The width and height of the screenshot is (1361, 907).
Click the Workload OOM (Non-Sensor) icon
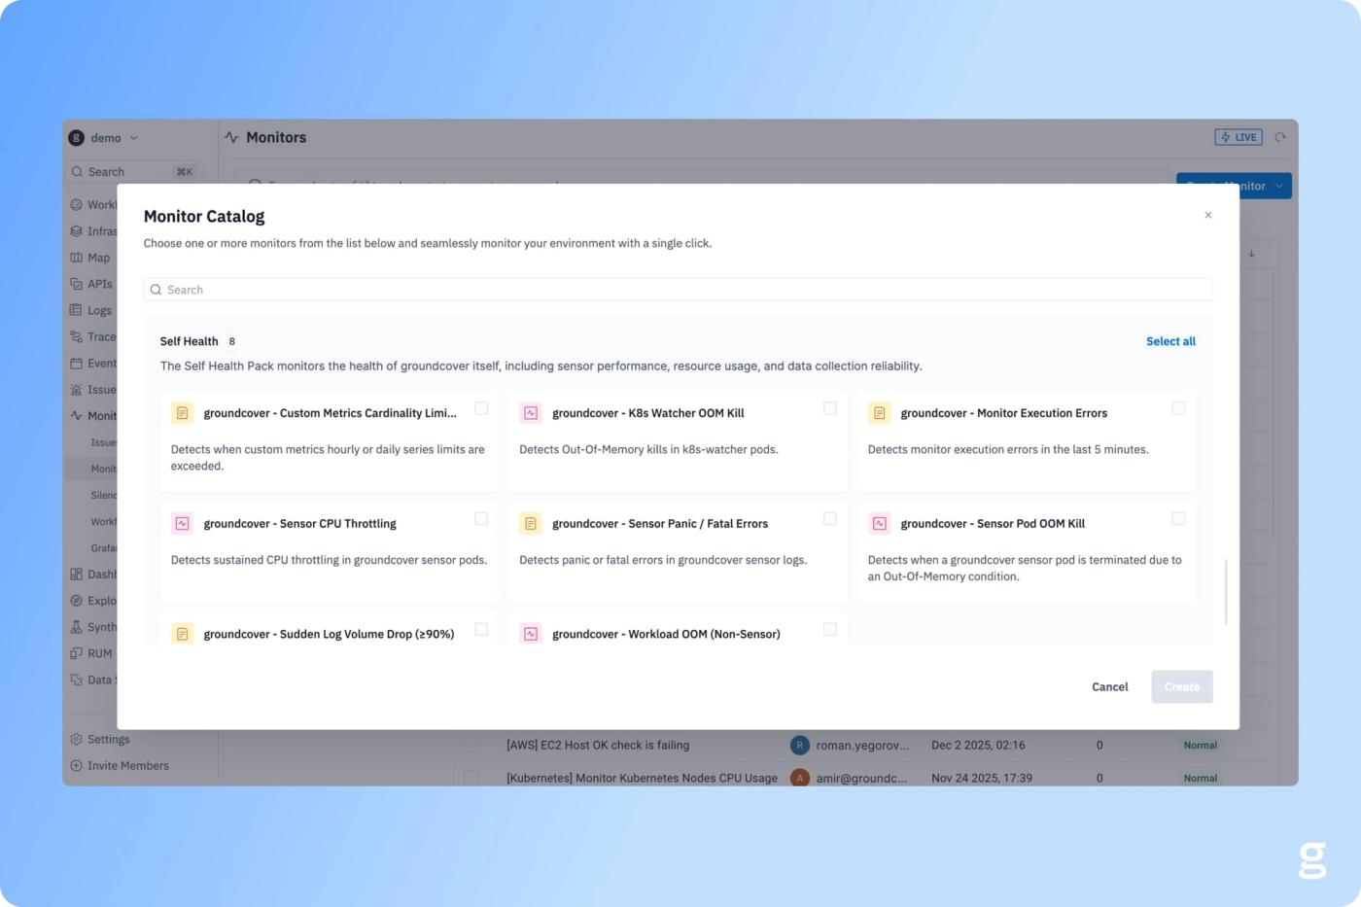click(531, 634)
